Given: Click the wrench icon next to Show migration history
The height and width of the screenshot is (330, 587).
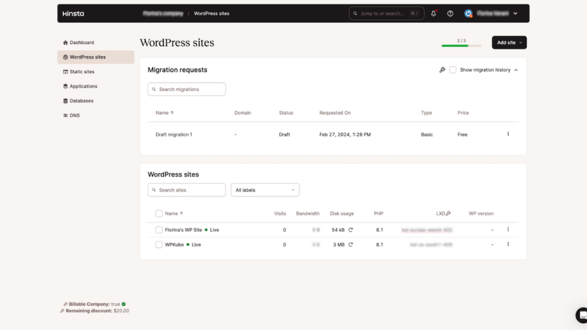Looking at the screenshot, I should pos(442,70).
